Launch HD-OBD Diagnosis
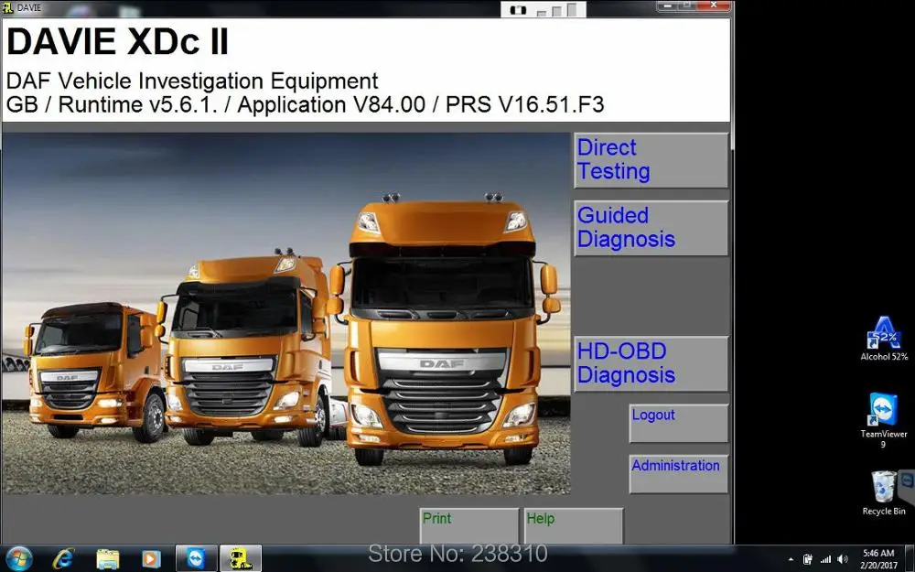 (x=651, y=363)
